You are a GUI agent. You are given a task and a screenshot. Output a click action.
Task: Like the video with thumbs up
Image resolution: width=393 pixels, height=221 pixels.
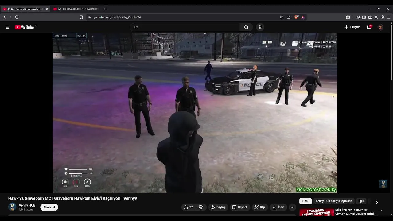tap(188, 207)
